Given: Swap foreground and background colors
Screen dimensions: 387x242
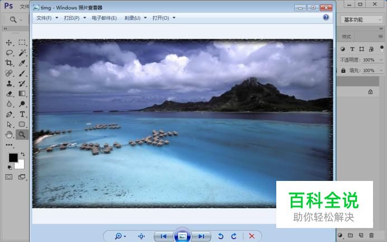Looking at the screenshot, I should coord(23,154).
